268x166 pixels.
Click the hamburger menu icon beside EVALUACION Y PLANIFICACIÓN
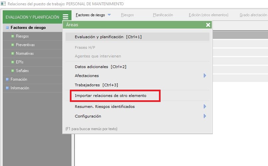[66, 17]
